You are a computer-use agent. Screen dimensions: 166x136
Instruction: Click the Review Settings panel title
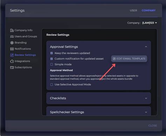(x=58, y=35)
